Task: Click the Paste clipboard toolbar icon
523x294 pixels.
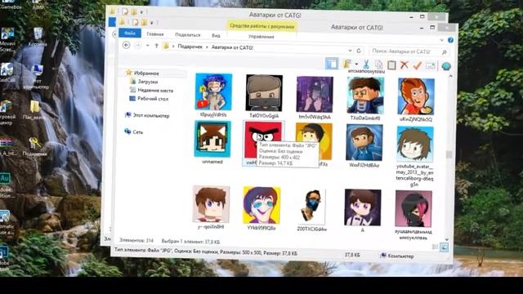Action: 391,65
